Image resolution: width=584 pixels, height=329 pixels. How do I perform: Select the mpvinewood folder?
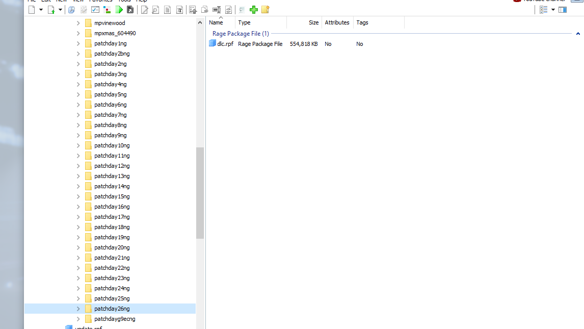pyautogui.click(x=110, y=23)
